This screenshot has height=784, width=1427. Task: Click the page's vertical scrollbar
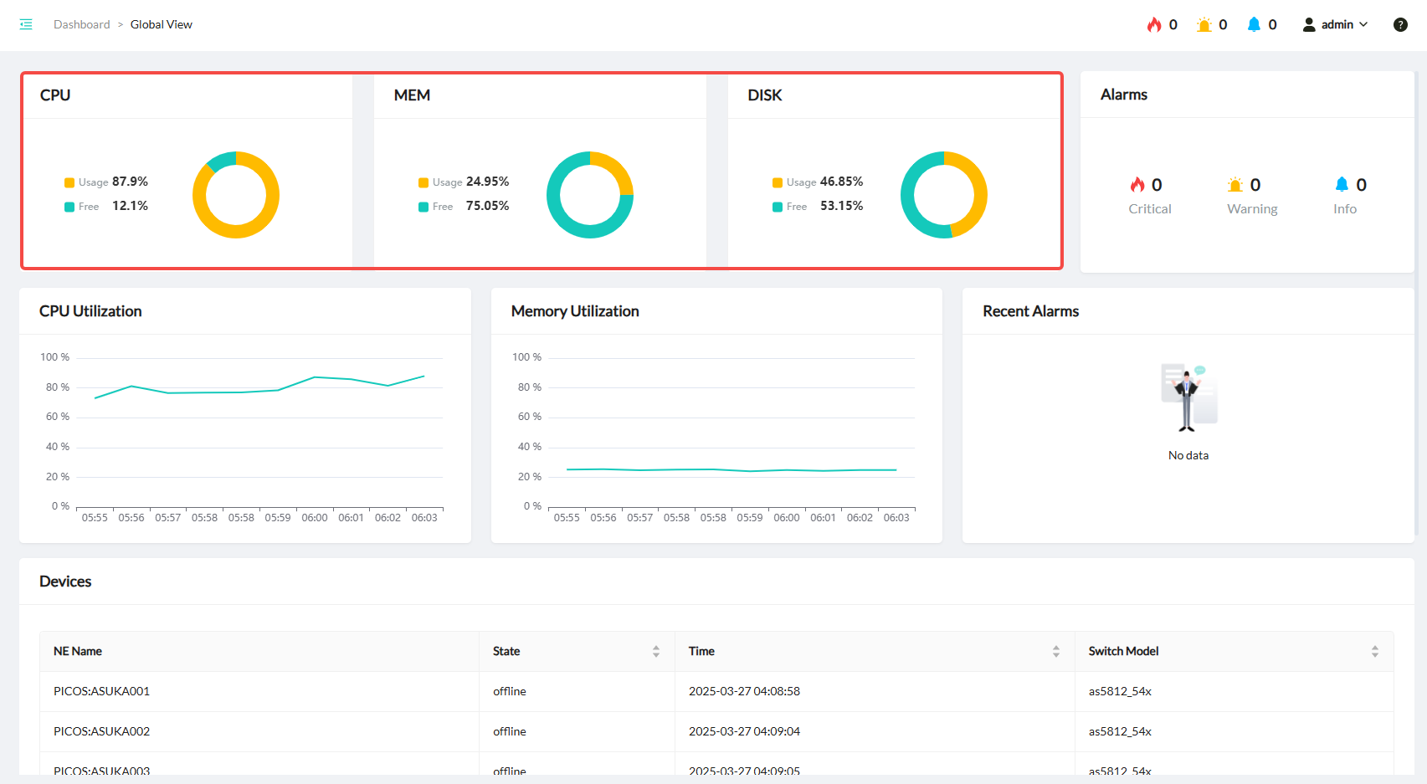point(1416,293)
